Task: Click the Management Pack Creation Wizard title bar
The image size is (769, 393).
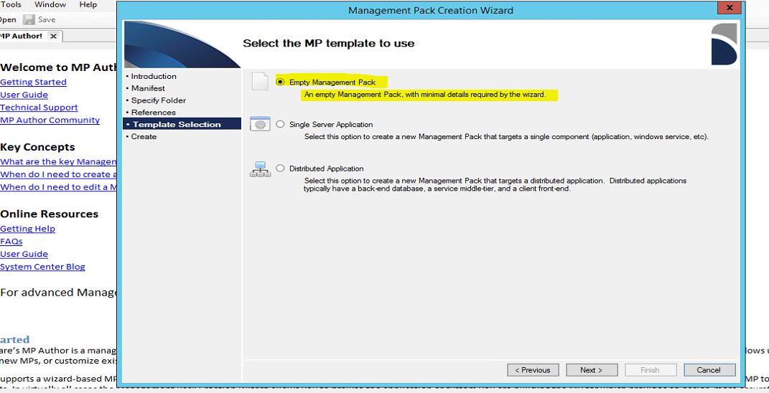Action: click(x=431, y=10)
